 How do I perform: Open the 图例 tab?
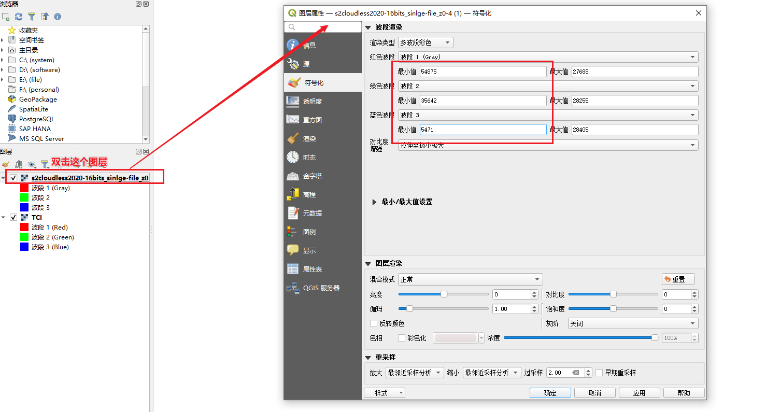(323, 232)
